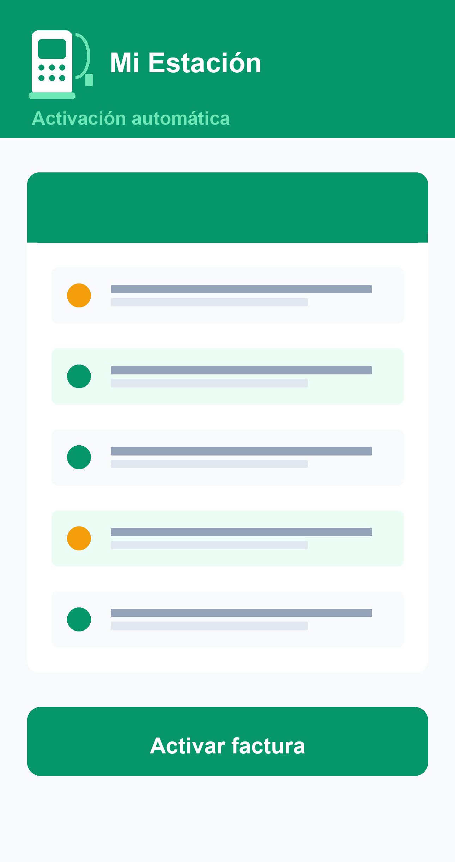The image size is (455, 862).
Task: Click the light subtitle bar in the third list item
Action: (209, 464)
